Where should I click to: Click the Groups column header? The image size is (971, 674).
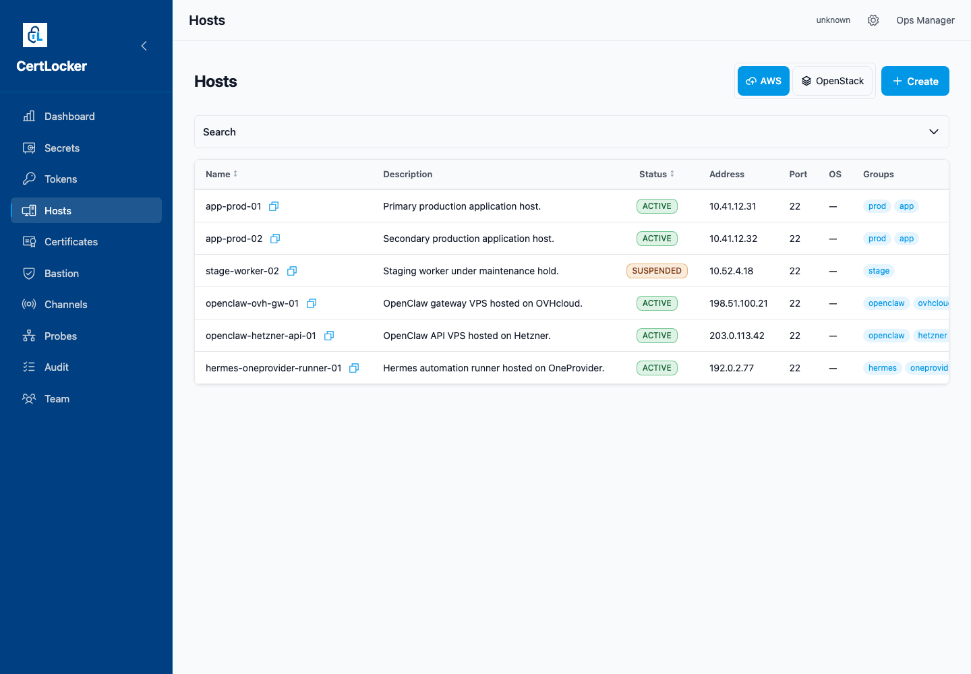point(879,174)
